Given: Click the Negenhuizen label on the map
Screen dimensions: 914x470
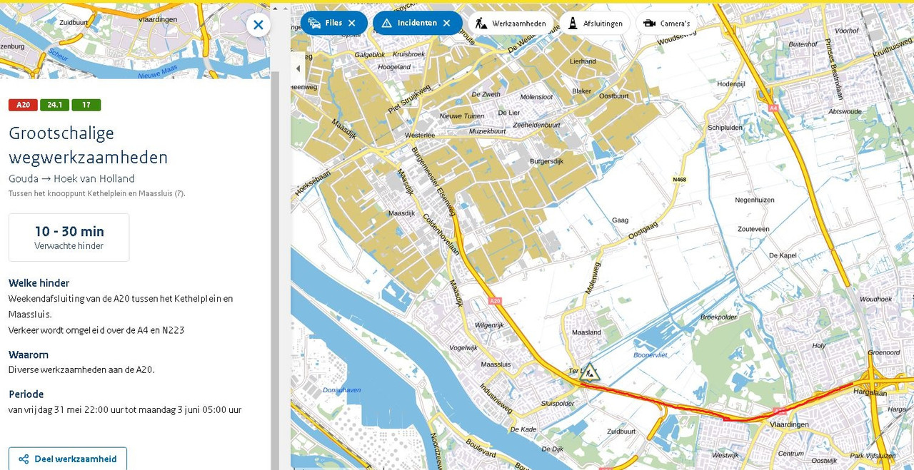Looking at the screenshot, I should [755, 200].
